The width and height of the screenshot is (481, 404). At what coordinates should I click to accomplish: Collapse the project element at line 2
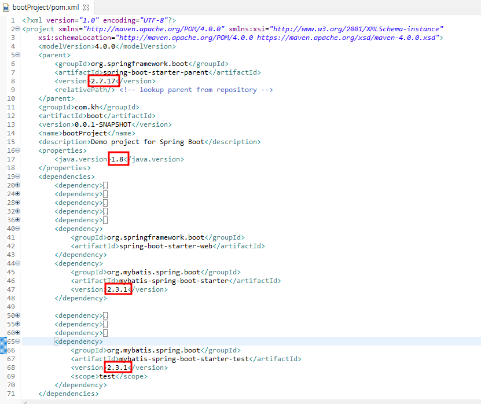click(18, 29)
